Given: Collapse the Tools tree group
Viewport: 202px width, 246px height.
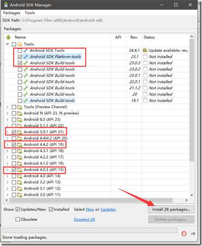Looking at the screenshot, I should coord(8,44).
